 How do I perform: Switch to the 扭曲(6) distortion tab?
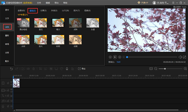(x=87, y=11)
